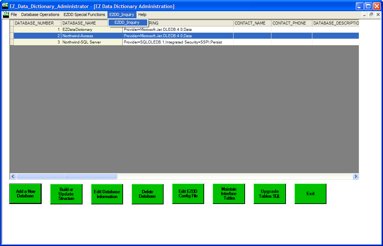Click the Add a New Database button
Image resolution: width=383 pixels, height=246 pixels.
click(25, 194)
